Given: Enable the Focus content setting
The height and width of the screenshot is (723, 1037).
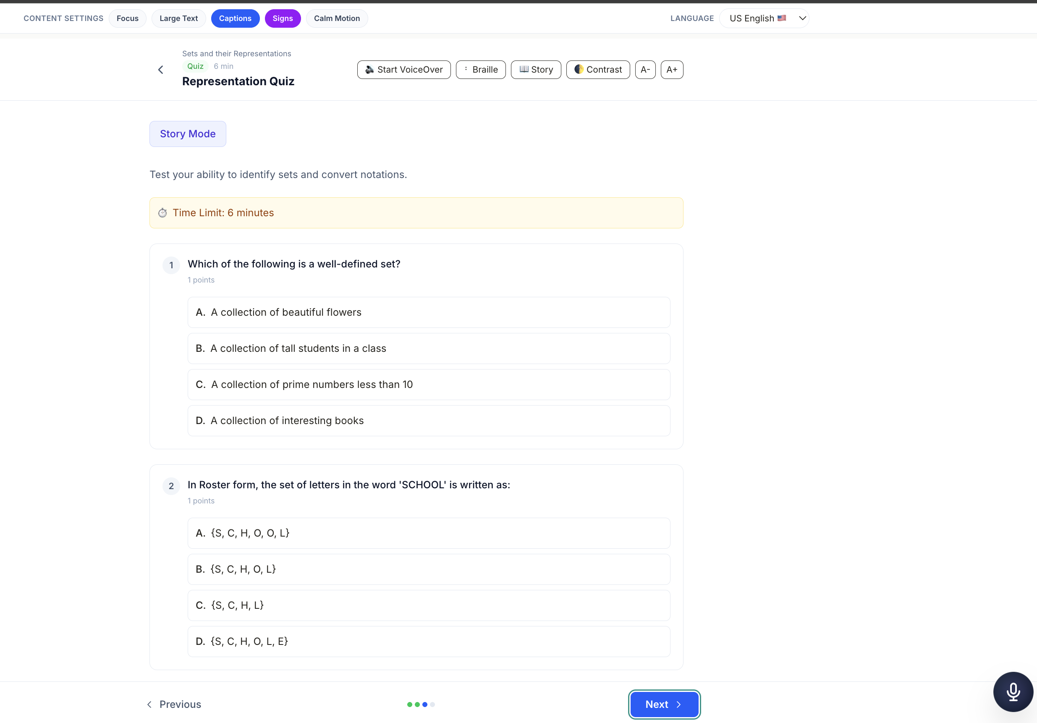Looking at the screenshot, I should tap(127, 18).
